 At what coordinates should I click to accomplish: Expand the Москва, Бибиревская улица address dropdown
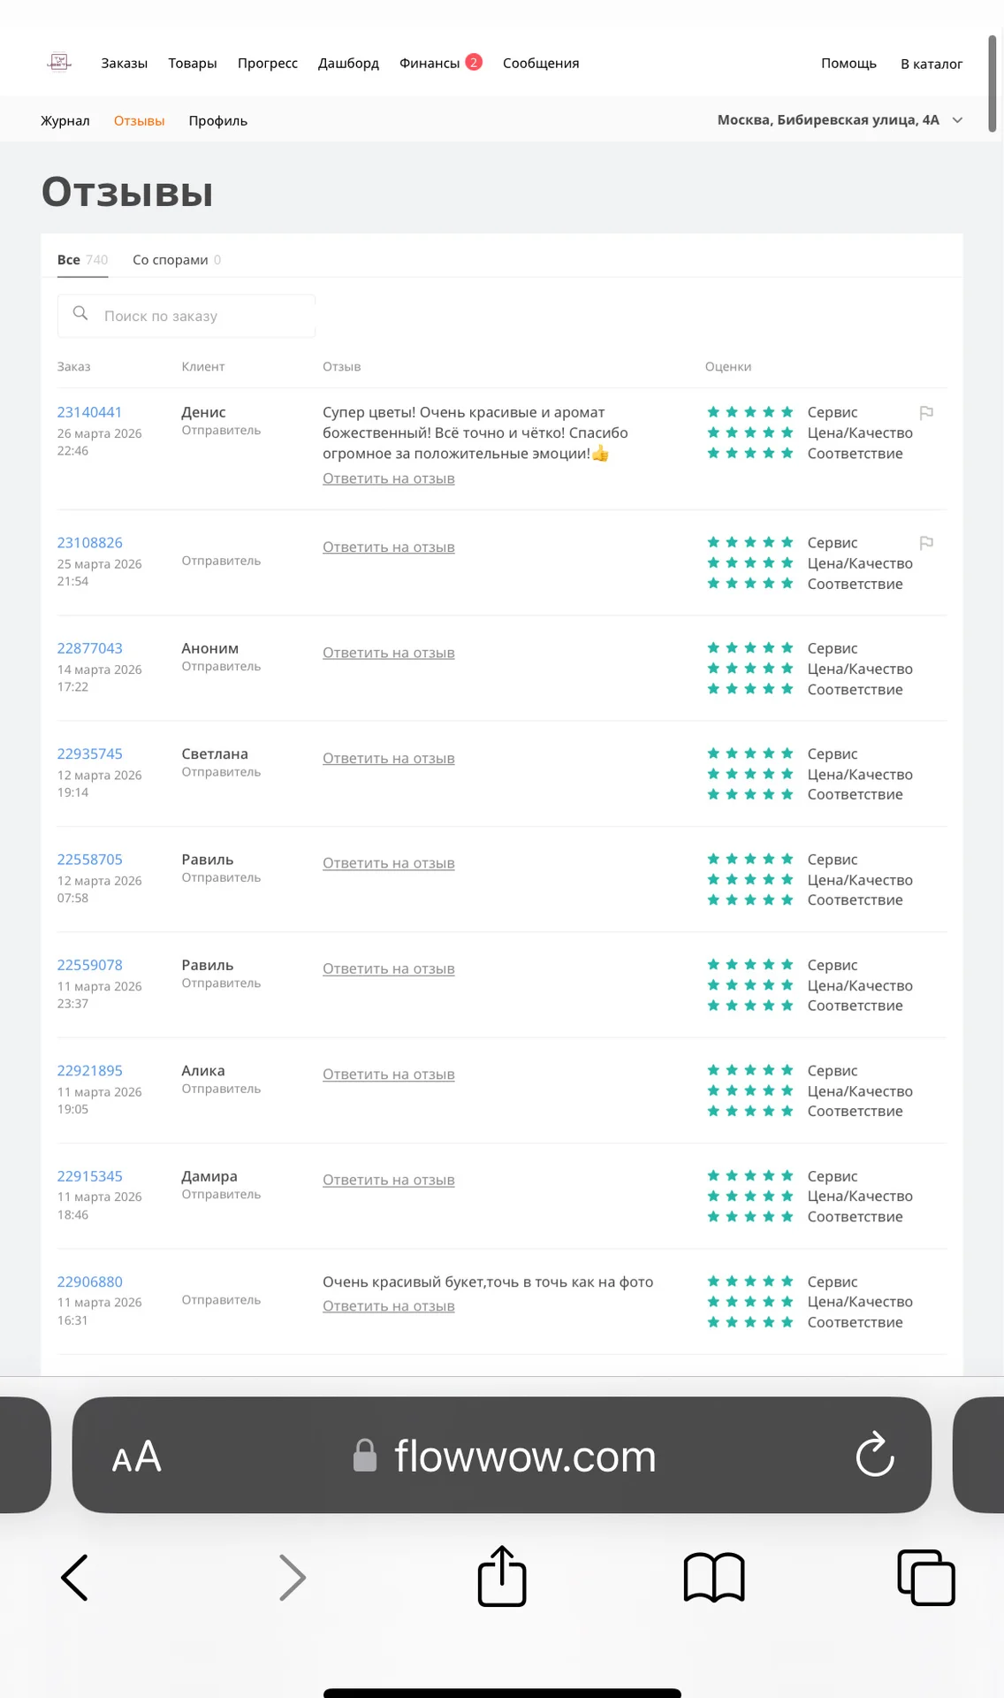click(x=840, y=120)
